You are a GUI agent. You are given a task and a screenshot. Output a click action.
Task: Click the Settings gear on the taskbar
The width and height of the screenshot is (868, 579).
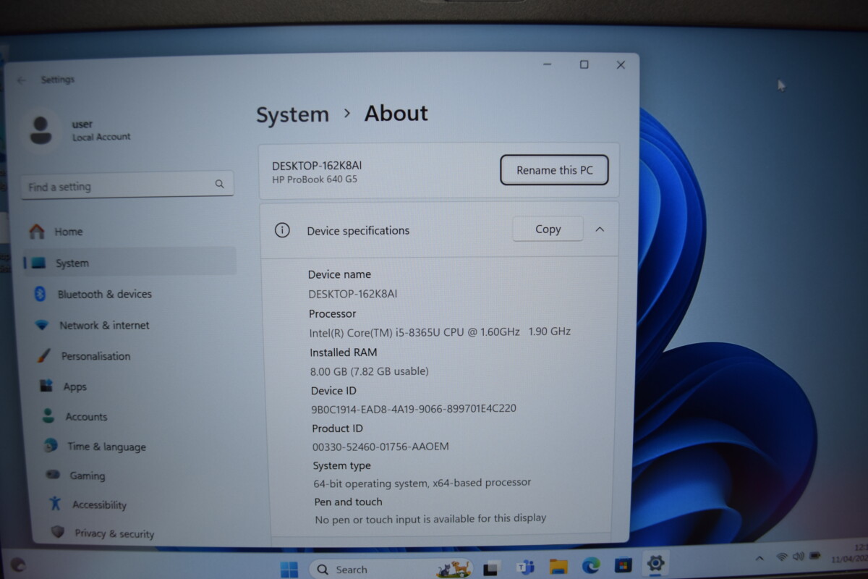coord(656,563)
